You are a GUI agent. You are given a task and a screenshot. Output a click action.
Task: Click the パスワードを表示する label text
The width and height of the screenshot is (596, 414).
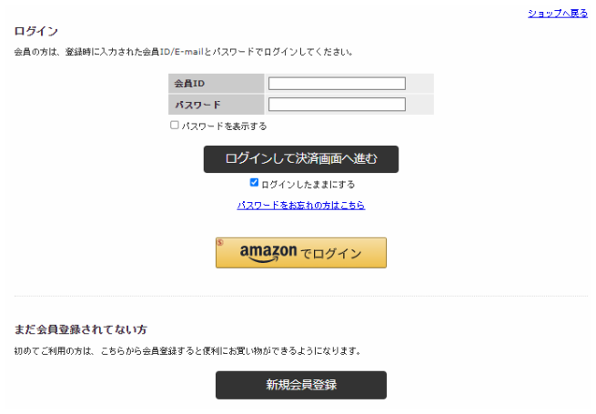(x=224, y=126)
